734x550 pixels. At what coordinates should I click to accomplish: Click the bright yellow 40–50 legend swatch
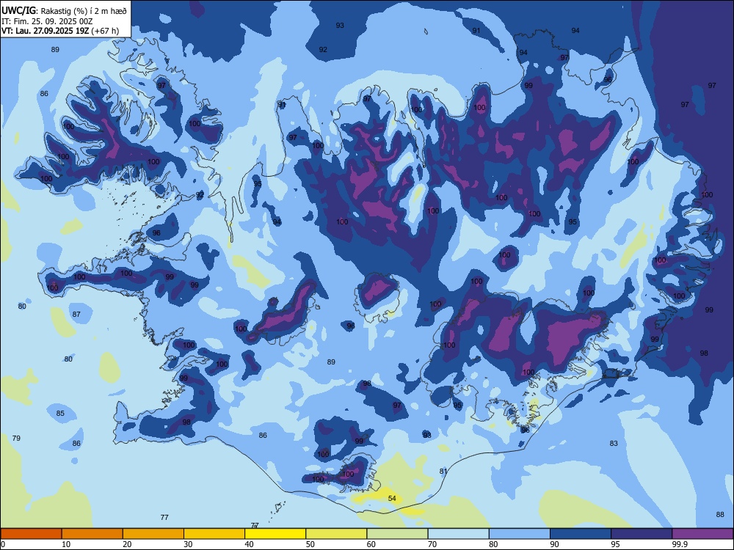(x=275, y=534)
